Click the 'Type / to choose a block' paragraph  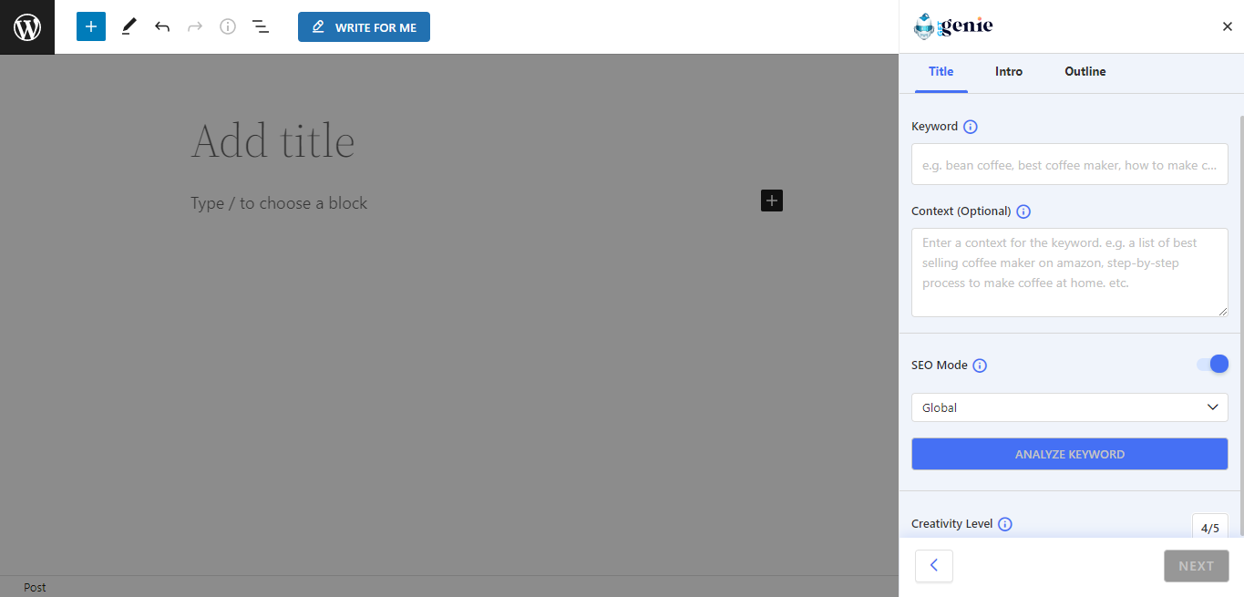tap(279, 203)
